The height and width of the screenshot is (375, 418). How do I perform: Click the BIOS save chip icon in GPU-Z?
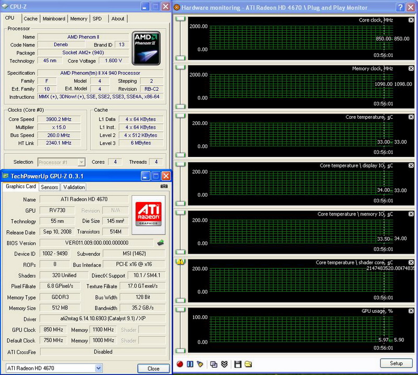(x=161, y=243)
